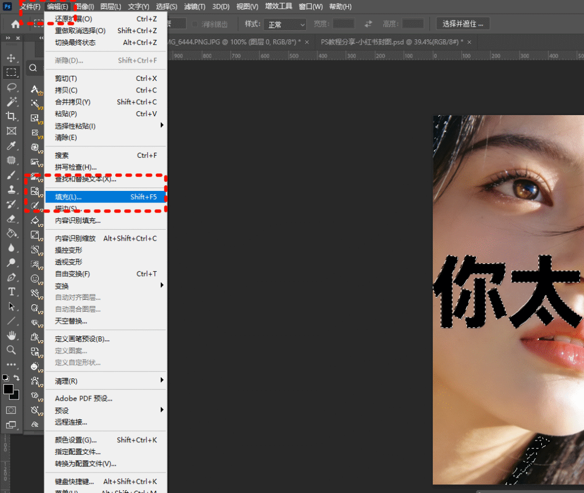This screenshot has width=584, height=493.
Task: Toggle Quick Mask mode
Action: coord(10,409)
